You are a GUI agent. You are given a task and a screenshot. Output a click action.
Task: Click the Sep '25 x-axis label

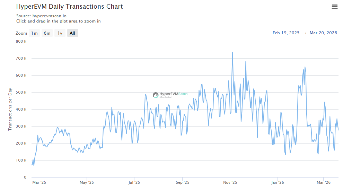182,182
